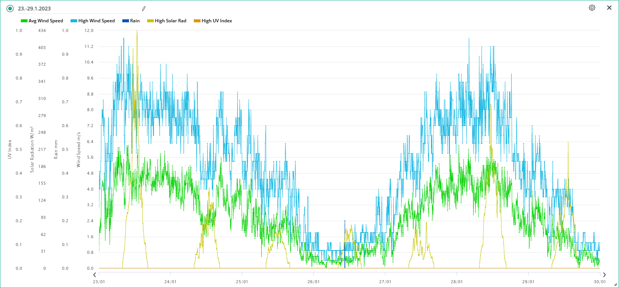Edit the 23.-29.1.2023 chart title field
This screenshot has width=619, height=288.
coord(74,9)
